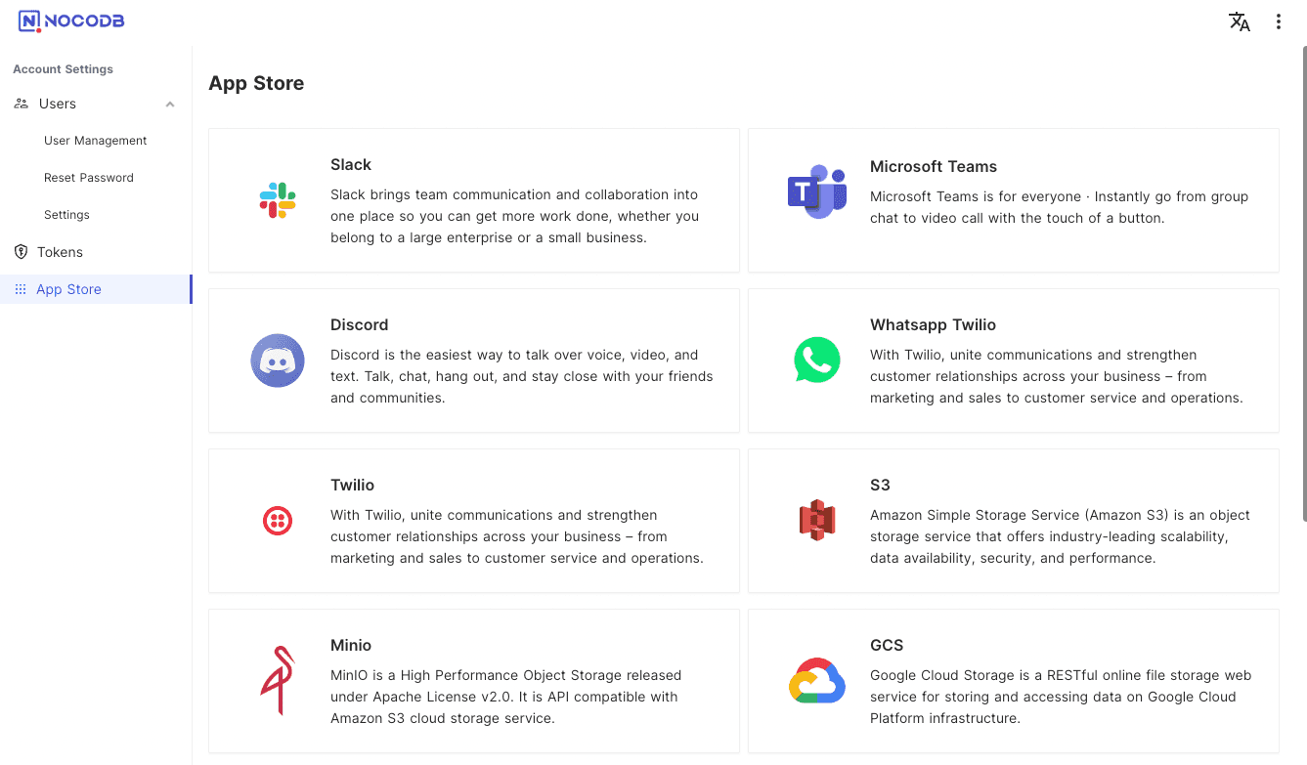1307x765 pixels.
Task: Click the Slack app icon
Action: 278,200
